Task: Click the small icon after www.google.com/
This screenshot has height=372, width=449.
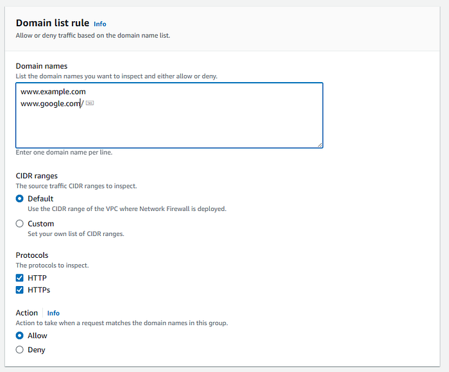Action: click(90, 103)
